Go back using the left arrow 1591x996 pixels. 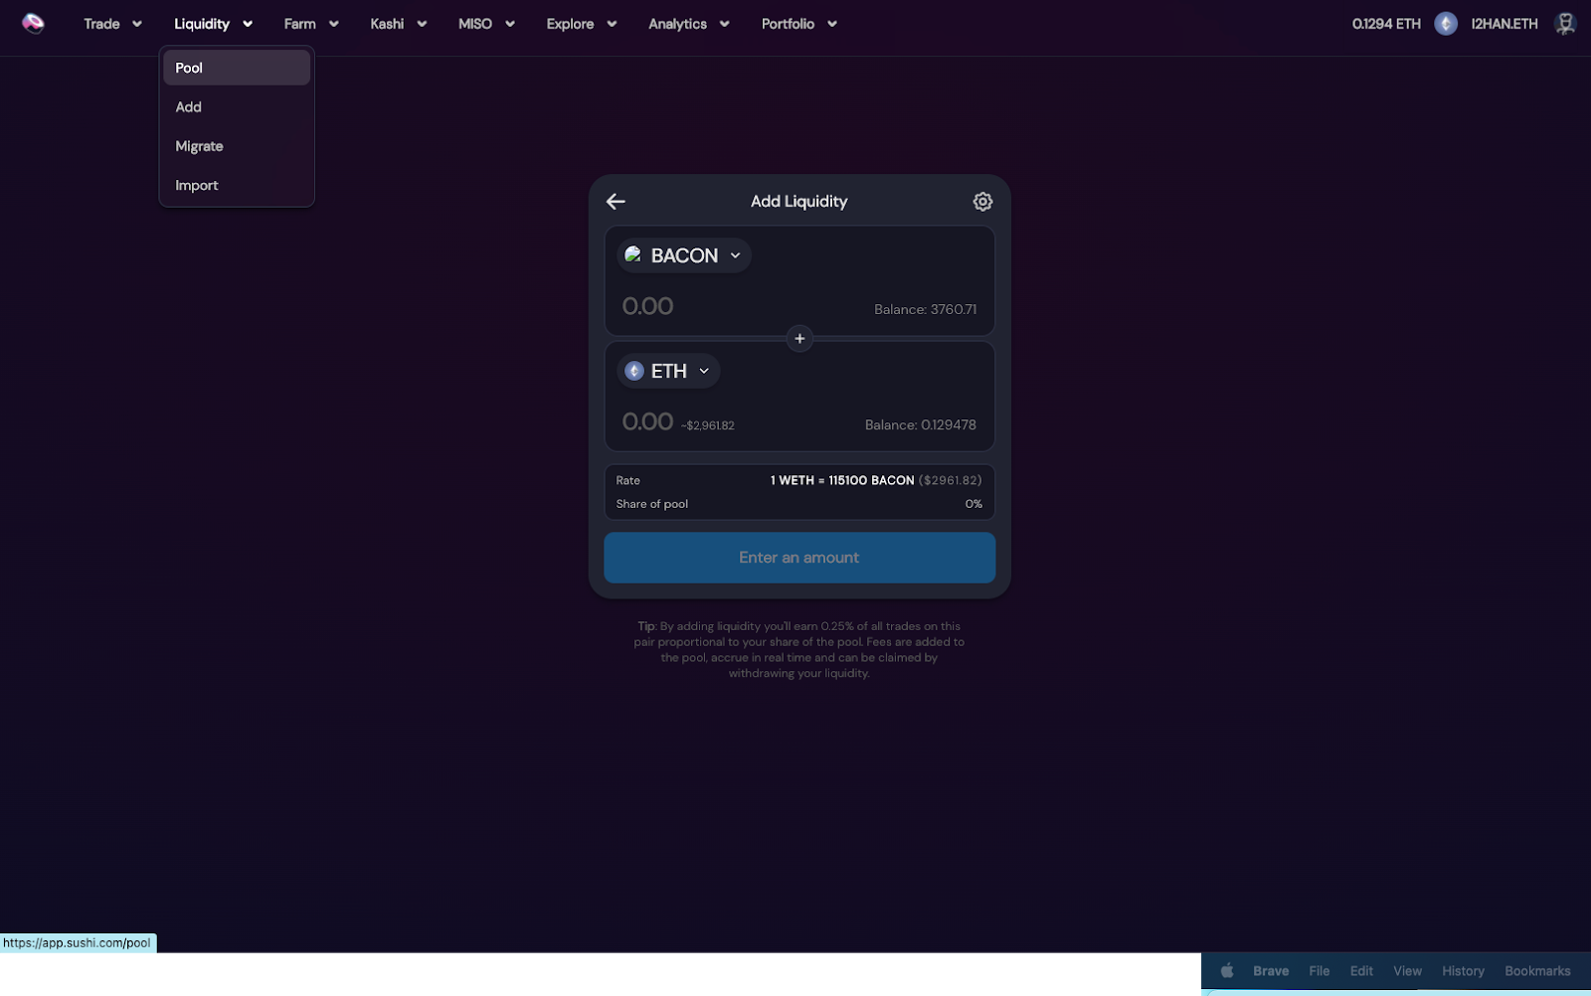coord(616,202)
